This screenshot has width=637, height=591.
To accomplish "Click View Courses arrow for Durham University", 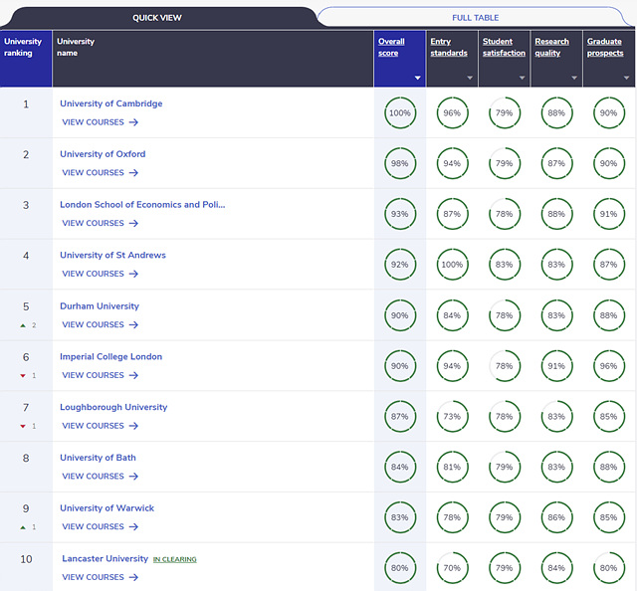I will point(133,324).
